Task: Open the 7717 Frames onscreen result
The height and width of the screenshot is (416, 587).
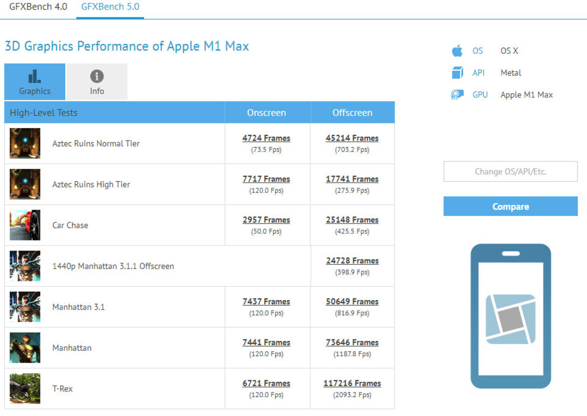Action: tap(266, 179)
